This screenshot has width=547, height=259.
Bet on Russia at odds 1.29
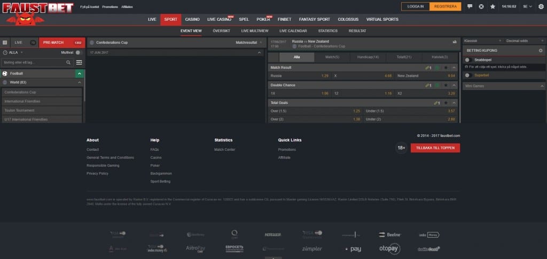click(x=299, y=76)
